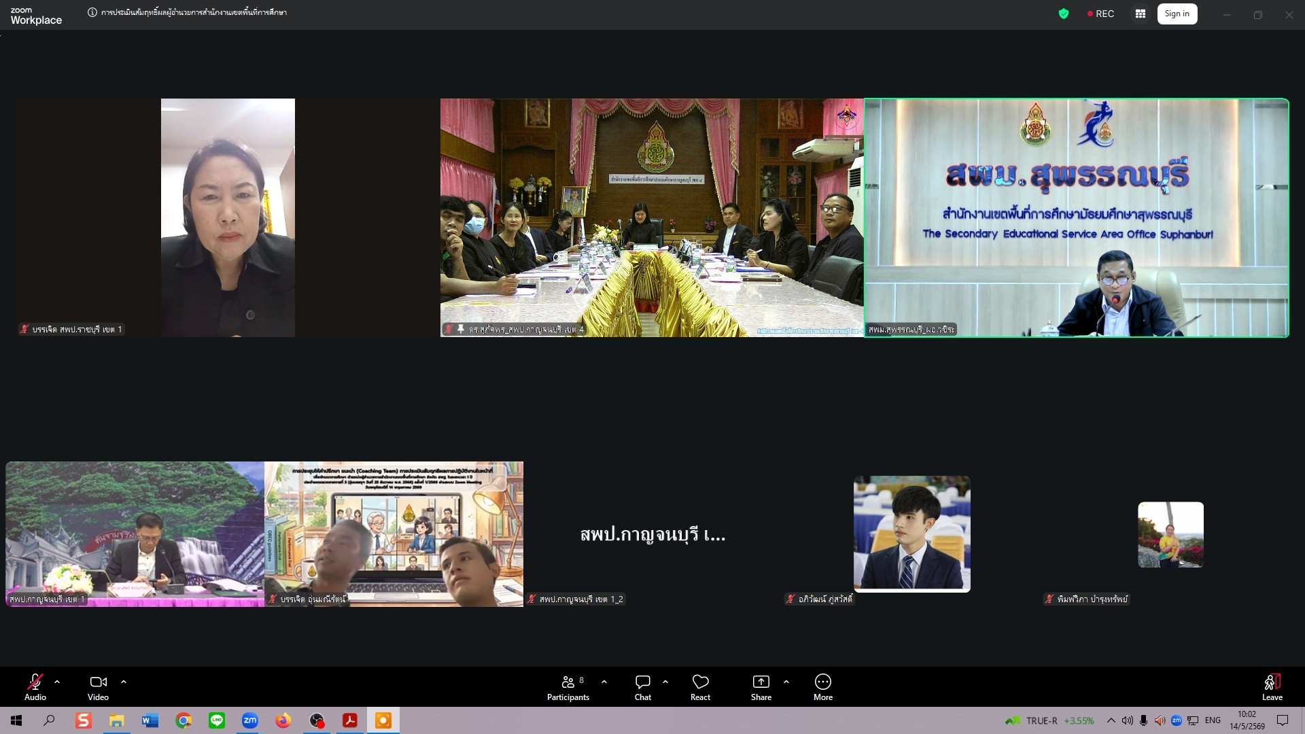Open the Chat panel
Viewport: 1305px width, 734px height.
point(643,687)
